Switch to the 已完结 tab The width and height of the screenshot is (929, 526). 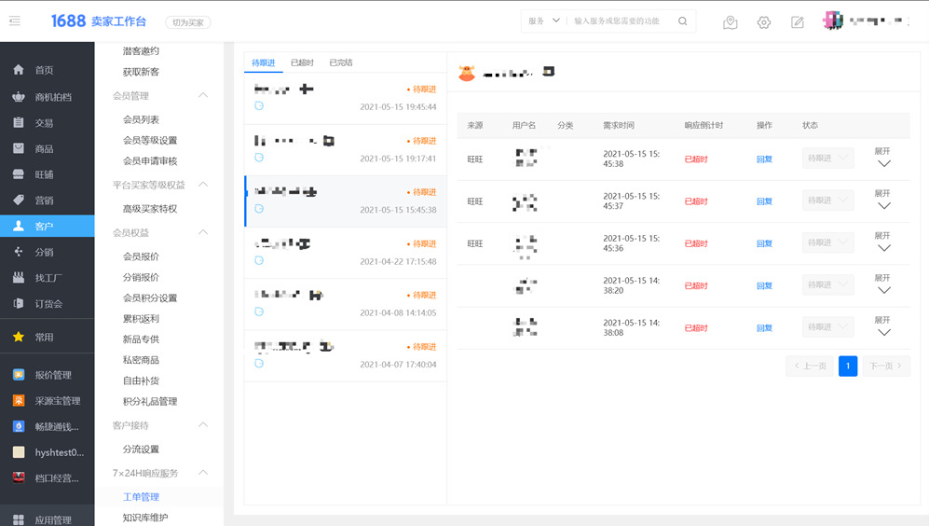pyautogui.click(x=340, y=62)
